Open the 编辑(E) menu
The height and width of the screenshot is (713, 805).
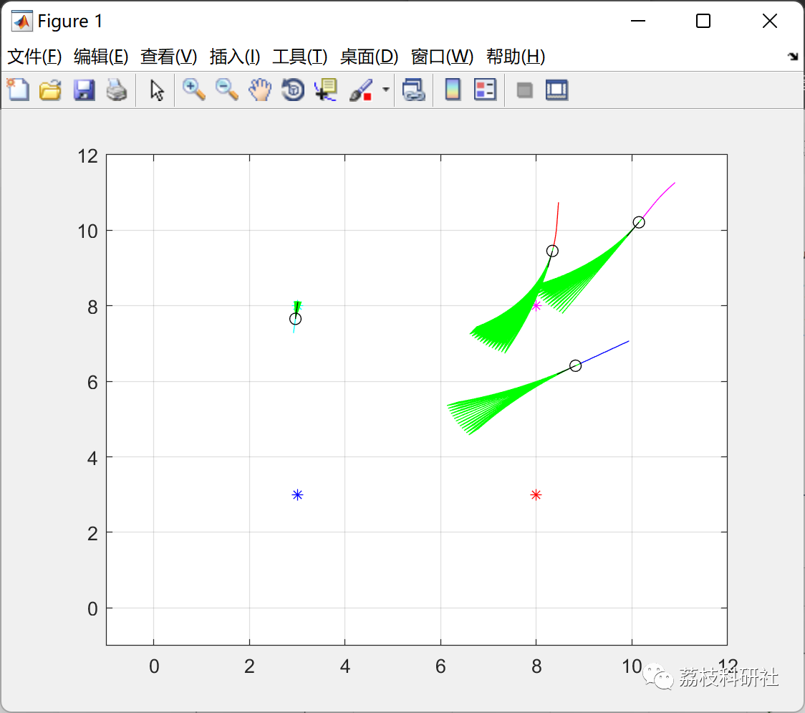click(x=101, y=57)
